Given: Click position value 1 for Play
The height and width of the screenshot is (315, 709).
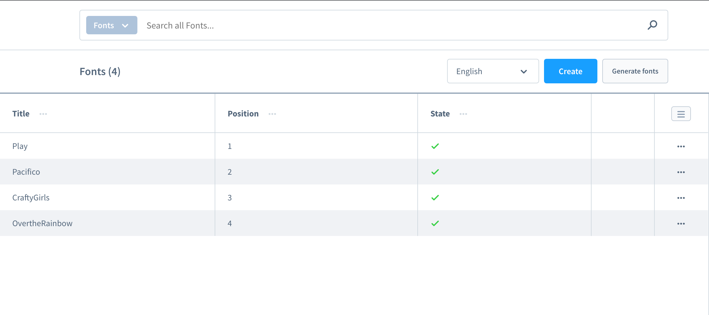Looking at the screenshot, I should point(230,146).
